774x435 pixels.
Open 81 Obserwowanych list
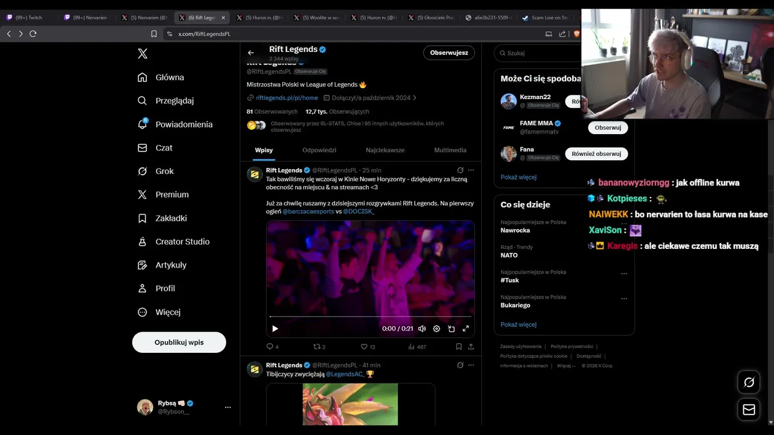tap(272, 112)
